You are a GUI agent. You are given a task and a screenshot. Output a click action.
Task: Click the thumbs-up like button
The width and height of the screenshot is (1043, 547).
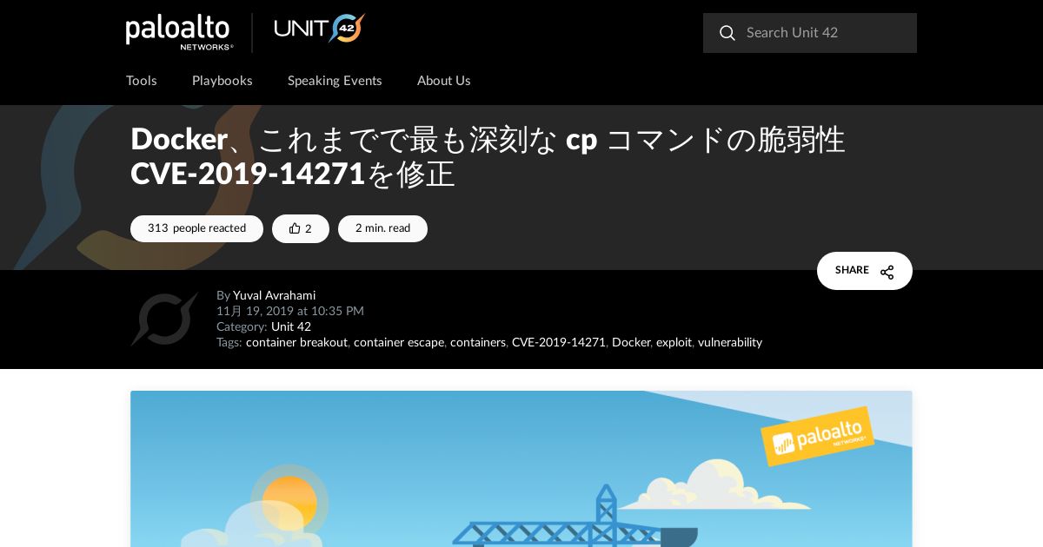tap(301, 228)
